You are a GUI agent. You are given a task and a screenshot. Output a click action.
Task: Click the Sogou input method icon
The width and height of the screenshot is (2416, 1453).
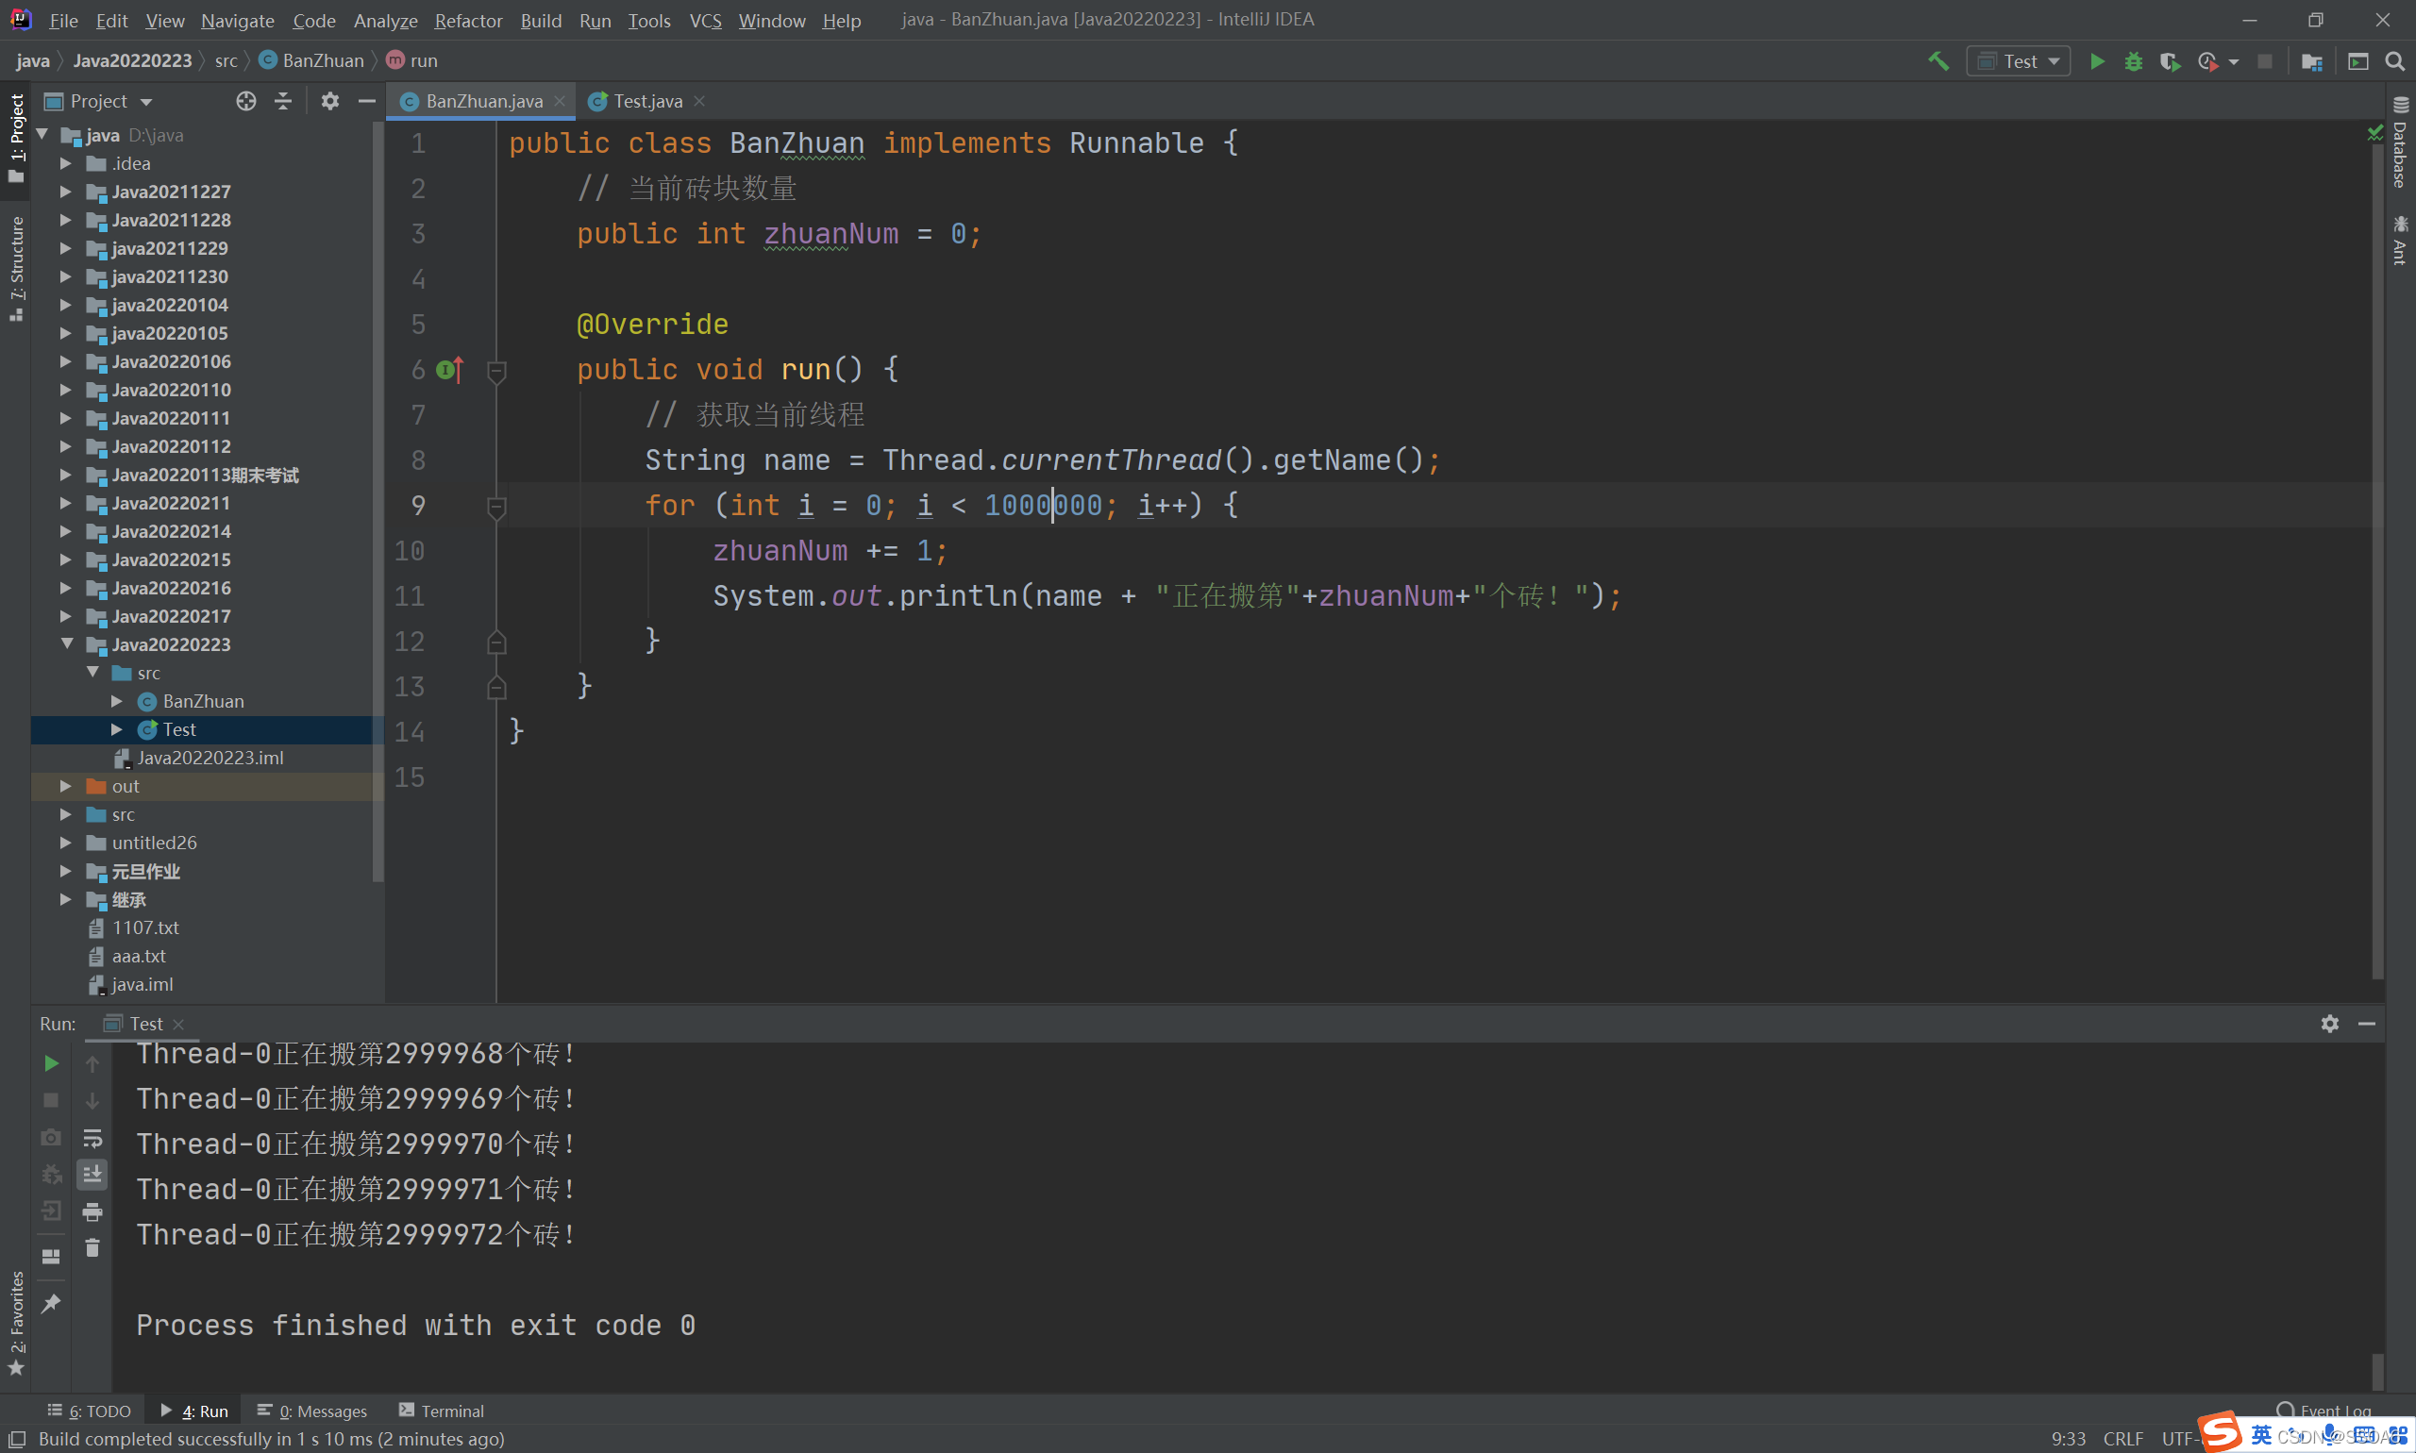(x=2220, y=1431)
